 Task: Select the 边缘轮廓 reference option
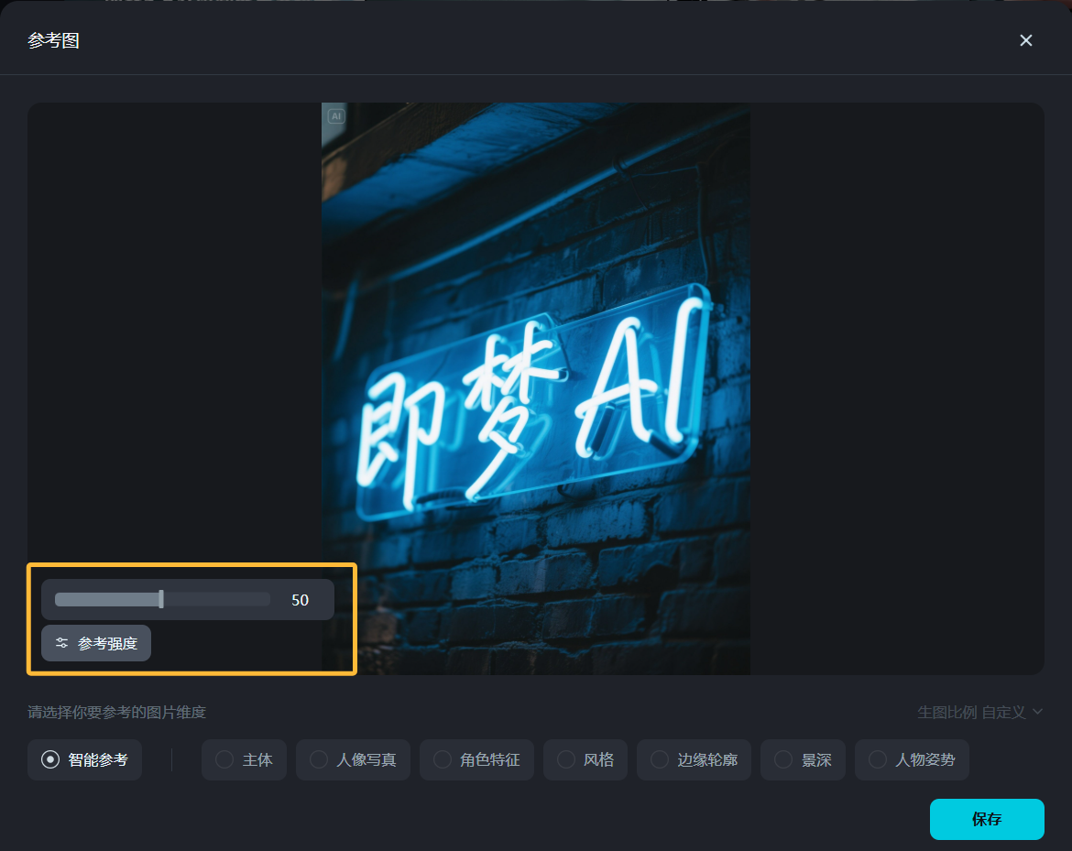pos(694,759)
